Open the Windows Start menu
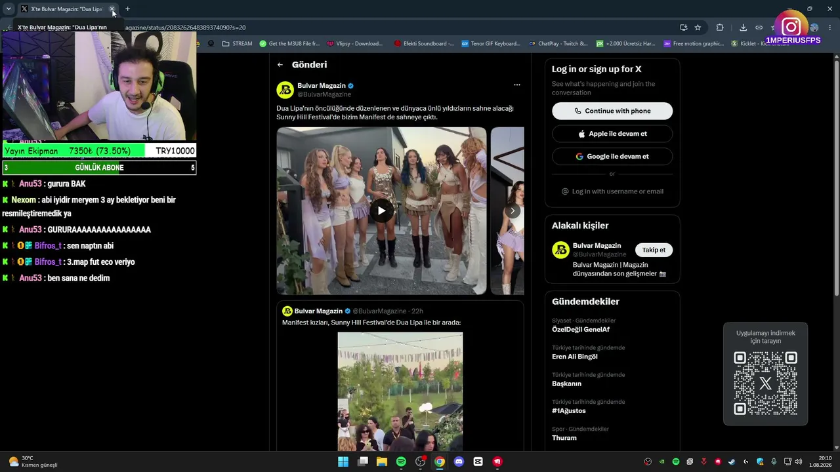This screenshot has width=840, height=472. pos(343,462)
